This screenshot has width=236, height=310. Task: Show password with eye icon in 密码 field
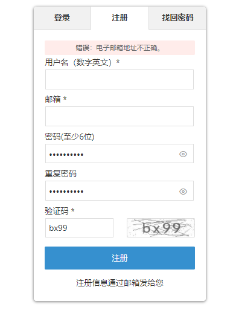pos(183,154)
